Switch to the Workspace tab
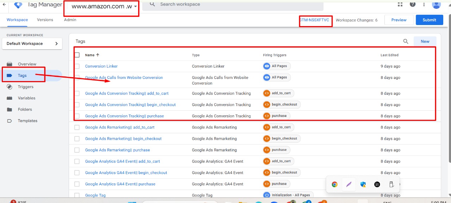The height and width of the screenshot is (203, 451). [17, 20]
